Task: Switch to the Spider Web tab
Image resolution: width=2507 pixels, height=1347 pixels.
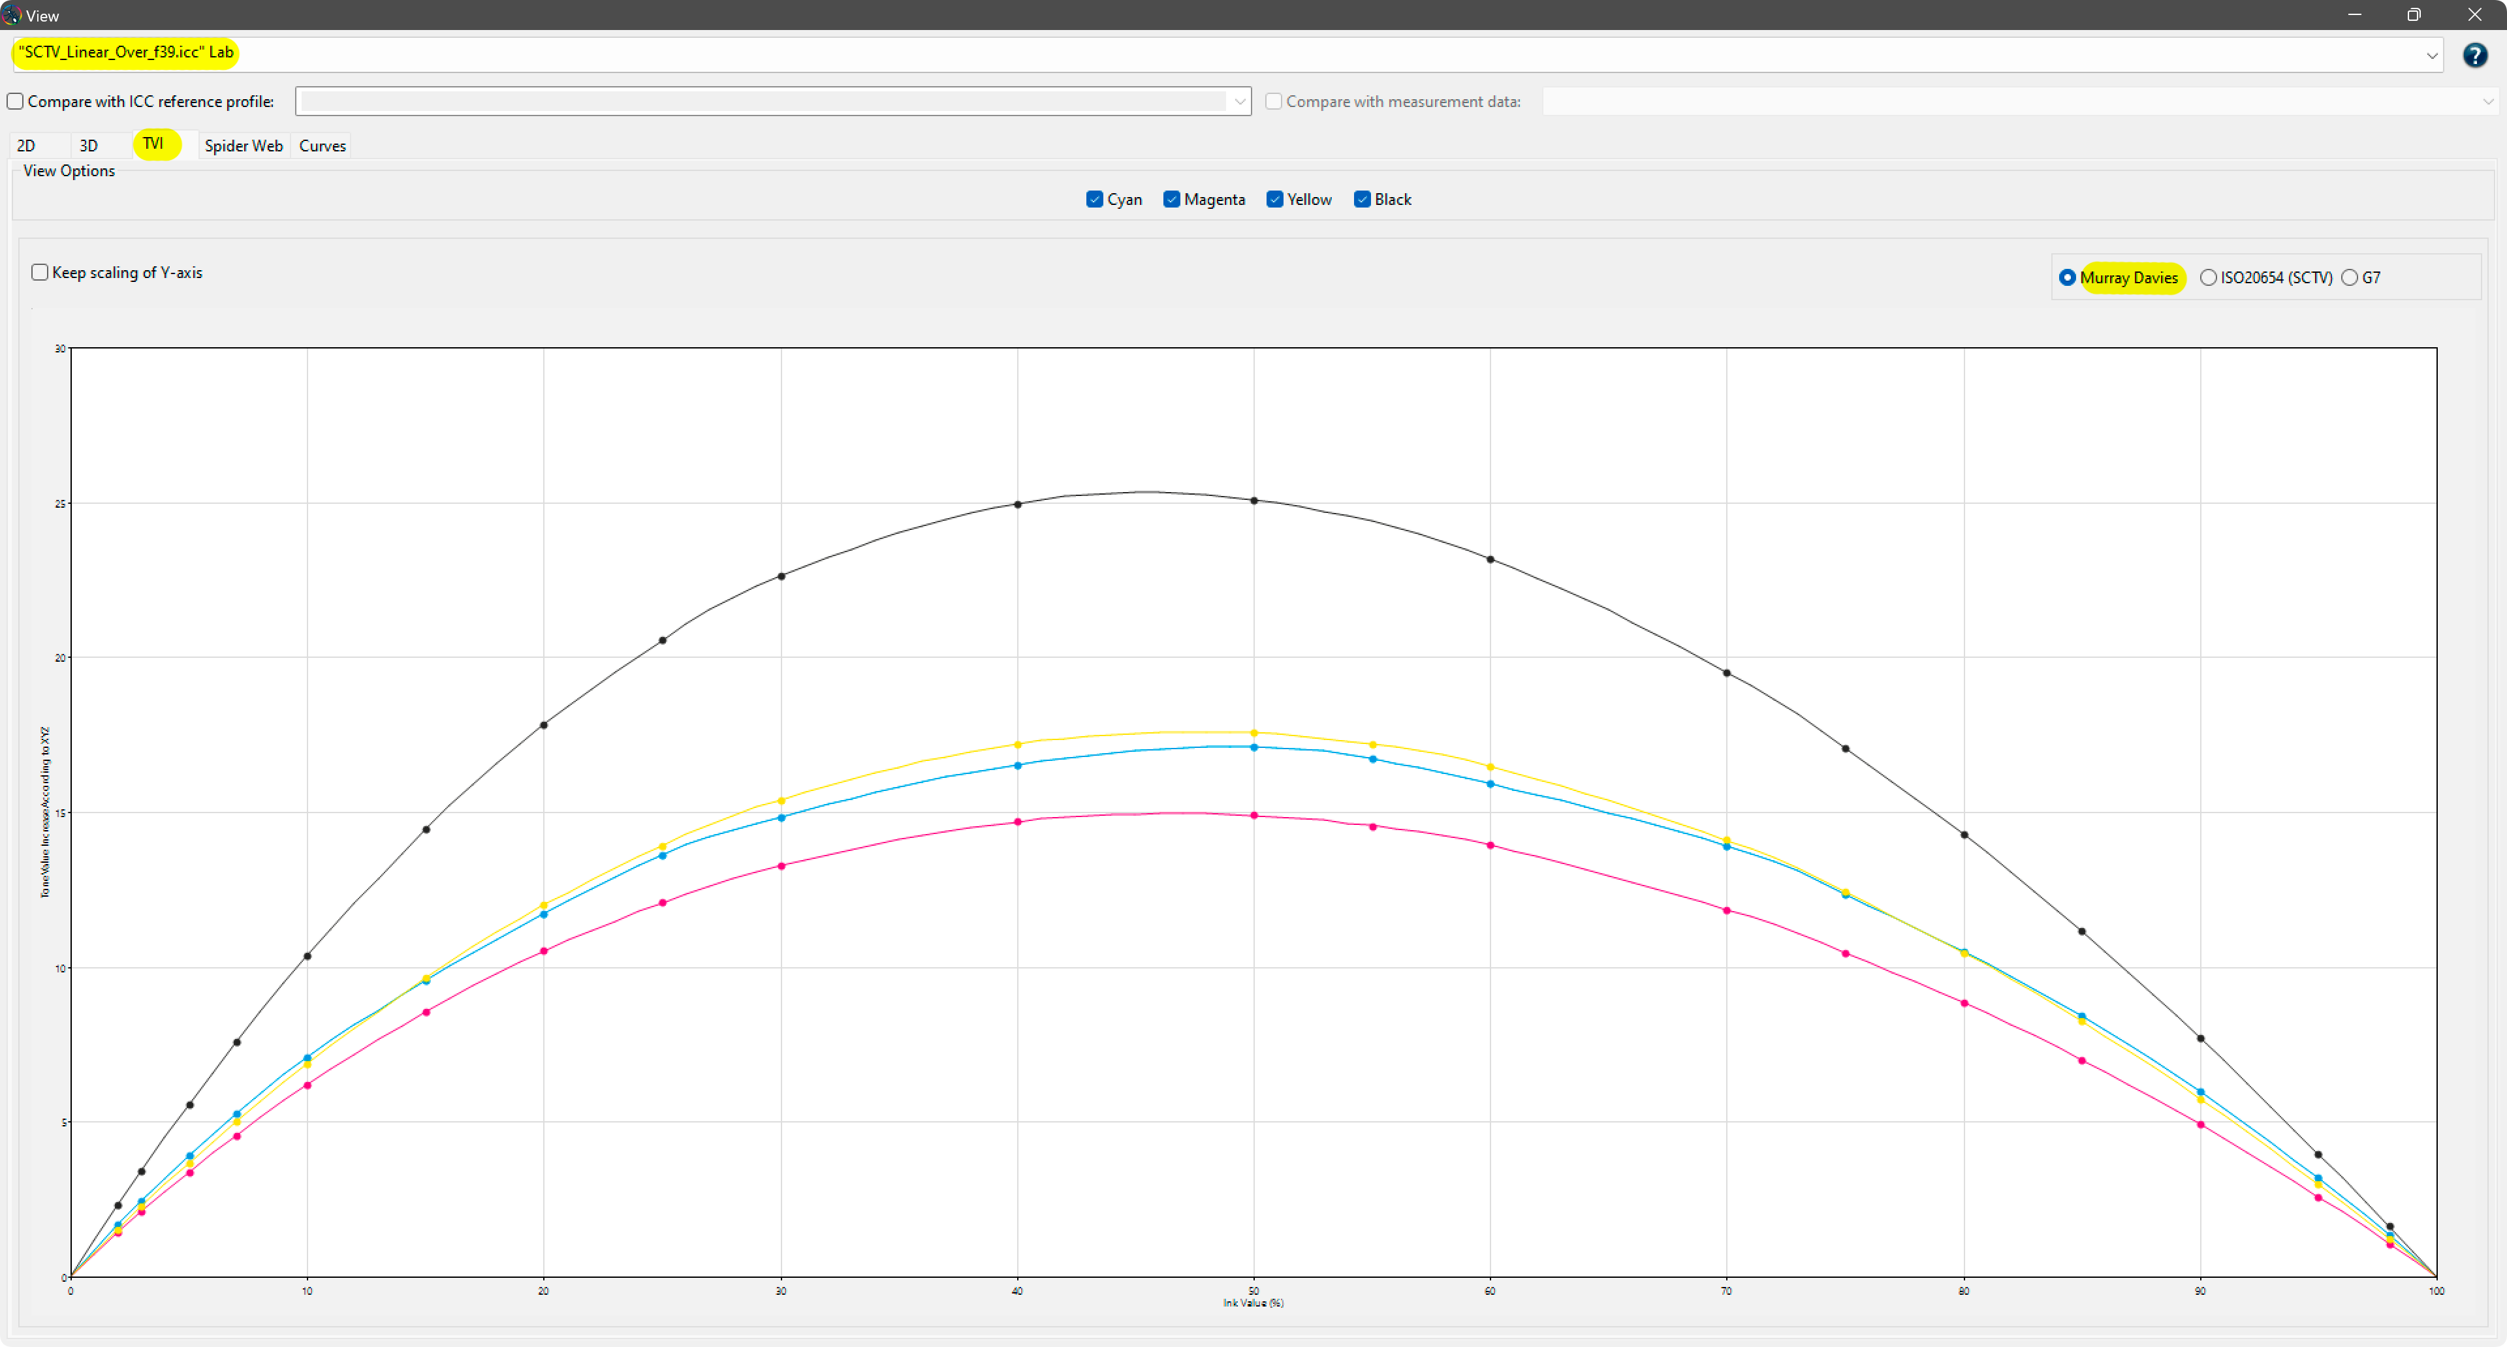Action: 244,146
